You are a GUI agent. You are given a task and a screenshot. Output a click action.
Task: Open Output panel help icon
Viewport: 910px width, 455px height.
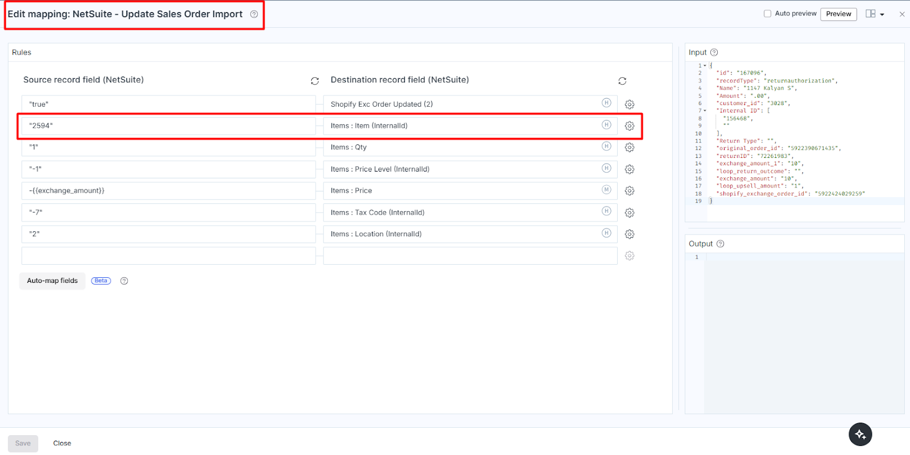[720, 244]
